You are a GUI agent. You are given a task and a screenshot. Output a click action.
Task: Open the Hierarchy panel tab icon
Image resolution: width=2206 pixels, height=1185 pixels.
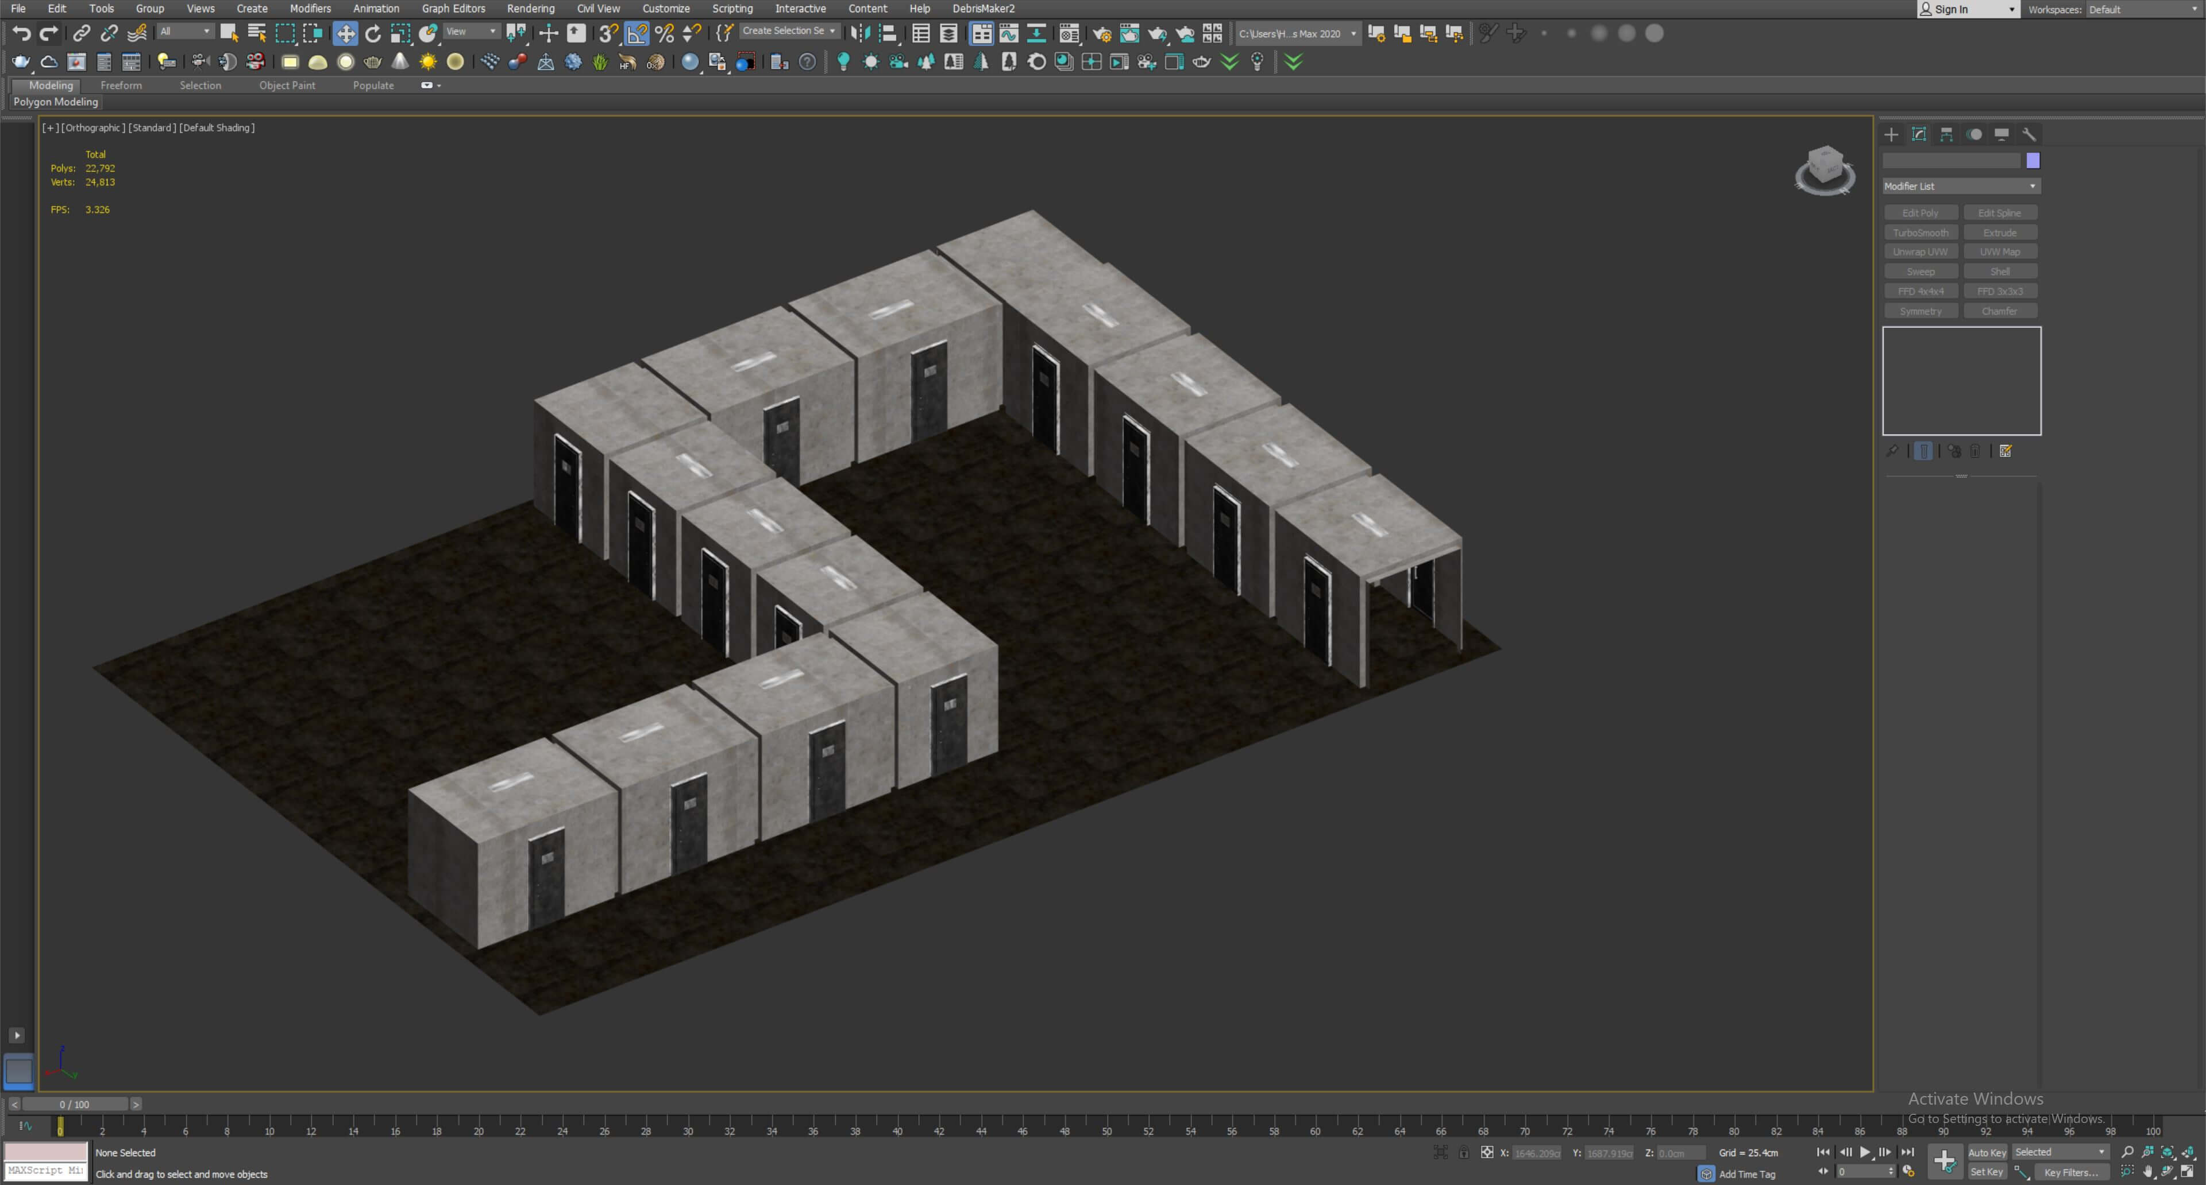pos(1946,134)
